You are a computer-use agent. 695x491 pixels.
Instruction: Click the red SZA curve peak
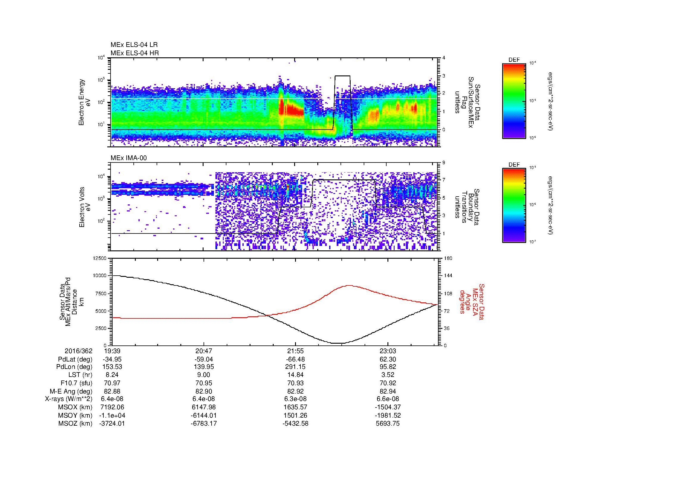point(350,285)
